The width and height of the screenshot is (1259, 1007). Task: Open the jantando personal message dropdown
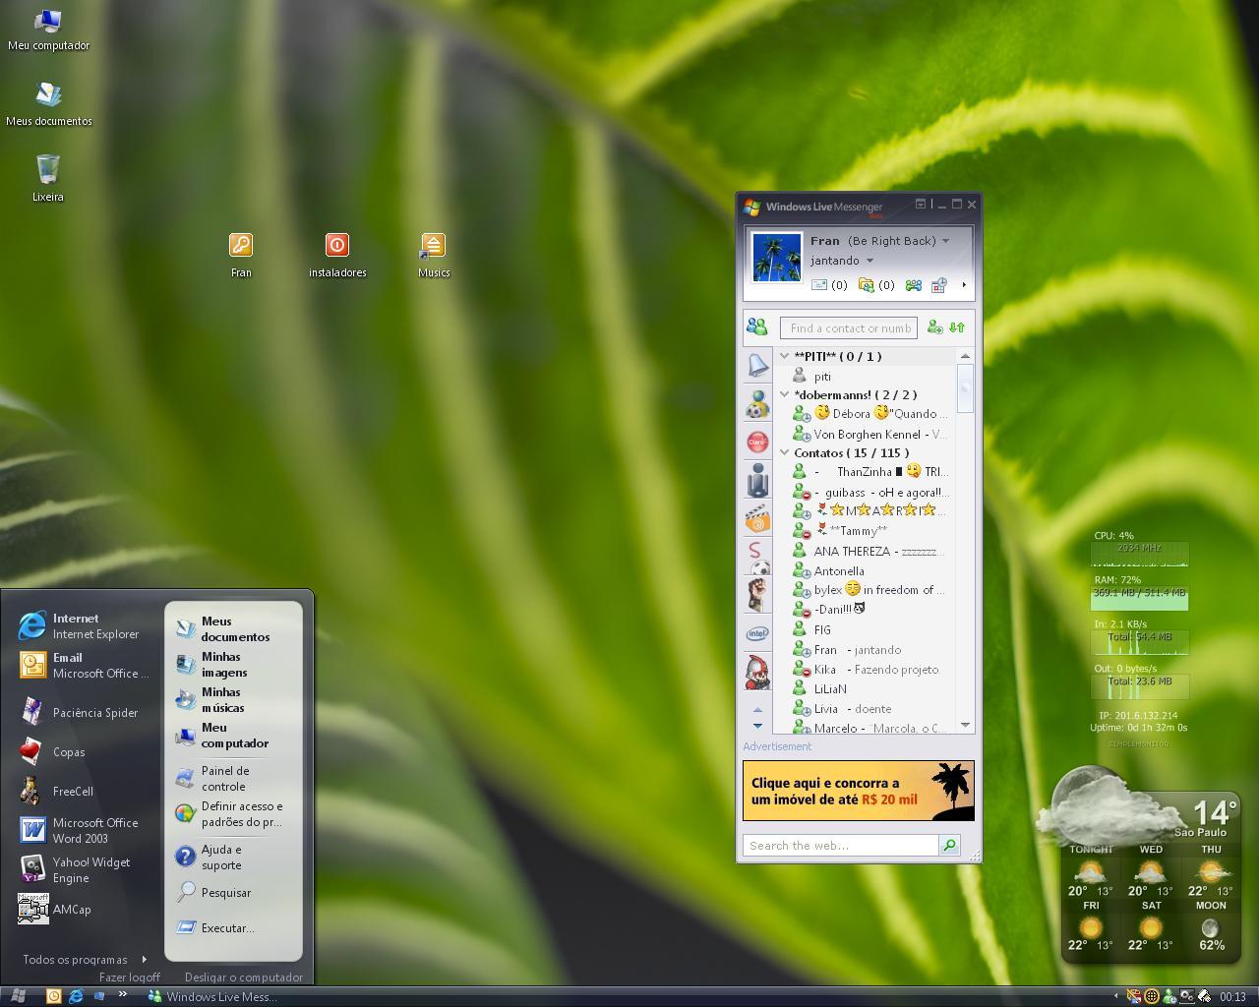(869, 261)
